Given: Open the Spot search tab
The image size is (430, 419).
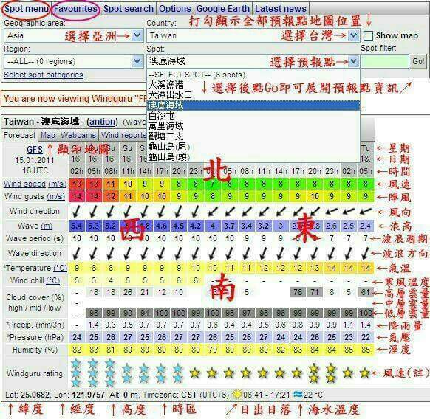Looking at the screenshot, I should [129, 9].
